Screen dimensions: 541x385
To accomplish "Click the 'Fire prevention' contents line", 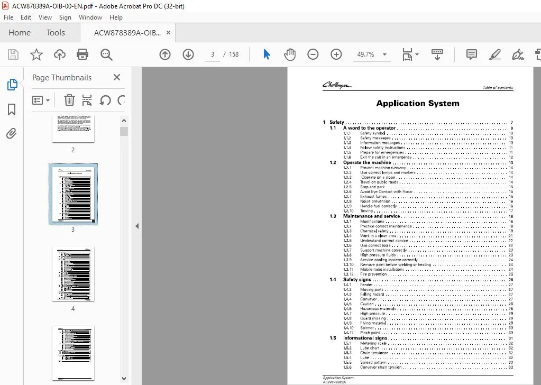I will [373, 274].
